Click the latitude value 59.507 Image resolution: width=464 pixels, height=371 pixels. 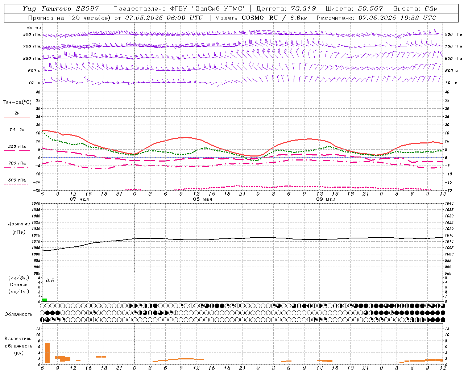tap(370, 9)
